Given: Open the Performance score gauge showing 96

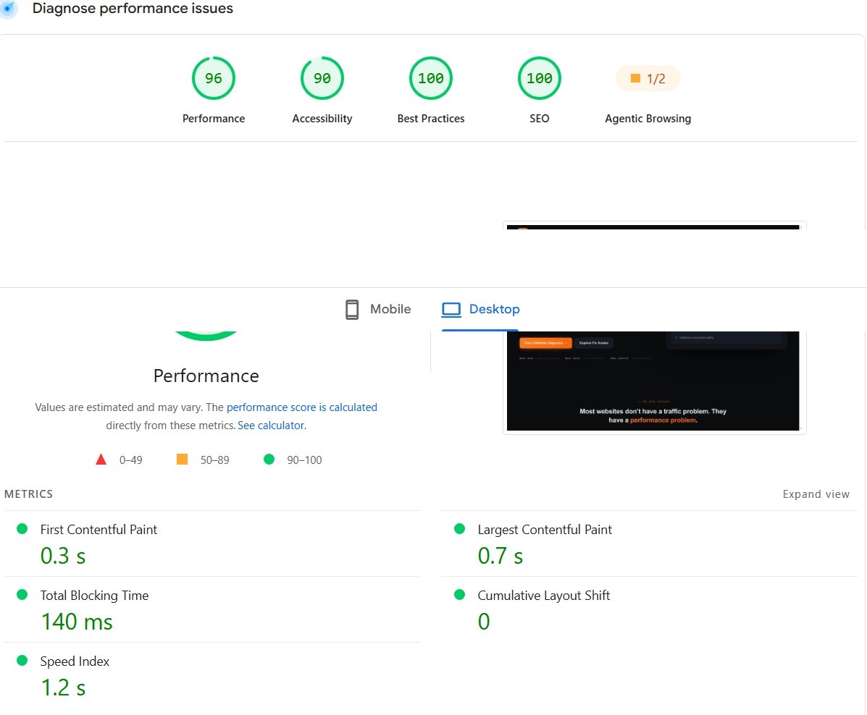Looking at the screenshot, I should [214, 78].
